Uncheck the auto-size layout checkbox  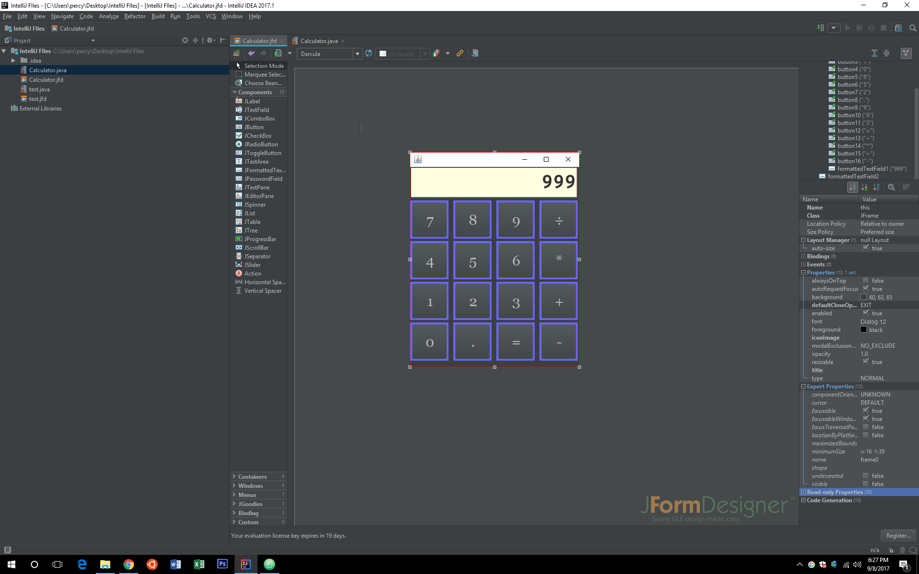pyautogui.click(x=865, y=248)
